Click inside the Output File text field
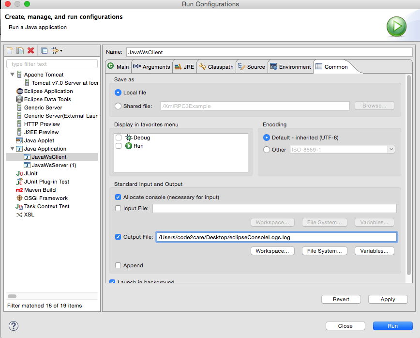Image resolution: width=420 pixels, height=338 pixels. (x=276, y=237)
